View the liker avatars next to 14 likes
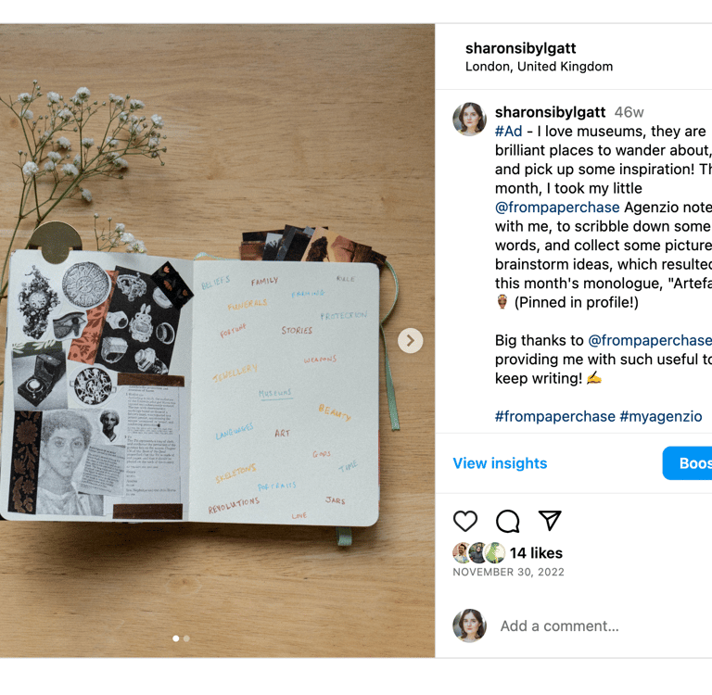This screenshot has width=712, height=695. click(479, 553)
